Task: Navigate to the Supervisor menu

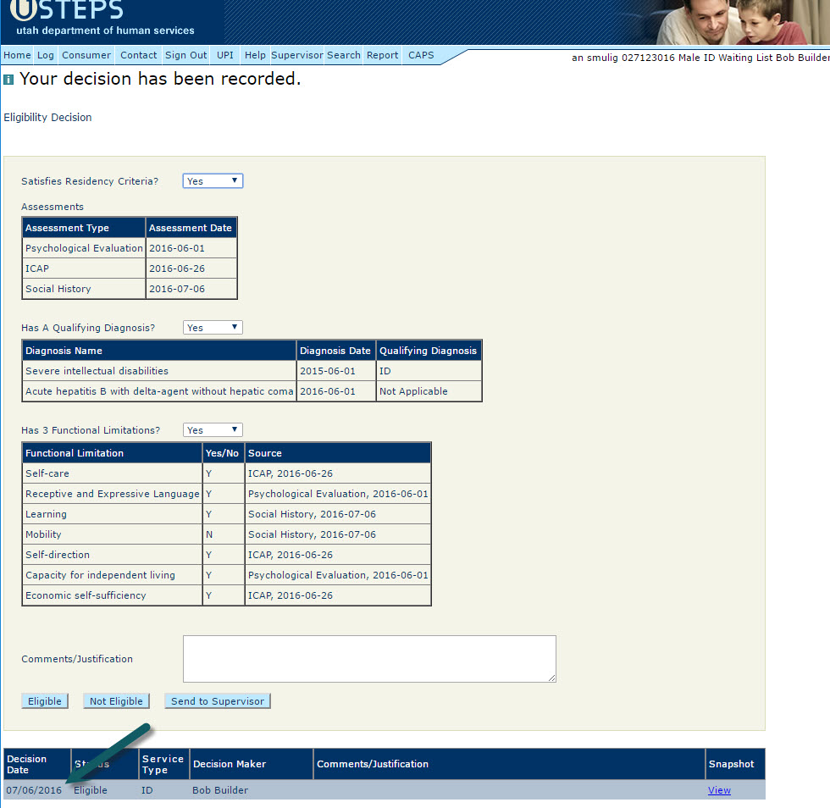Action: 296,55
